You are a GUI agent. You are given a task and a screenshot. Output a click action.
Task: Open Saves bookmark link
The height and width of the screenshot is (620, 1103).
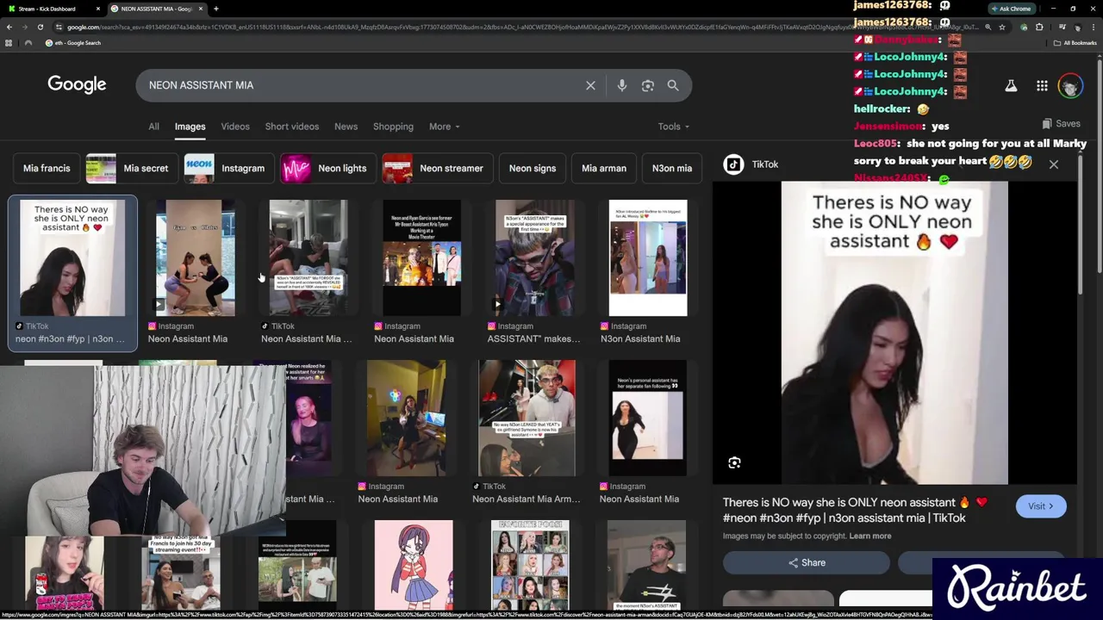(x=1061, y=124)
